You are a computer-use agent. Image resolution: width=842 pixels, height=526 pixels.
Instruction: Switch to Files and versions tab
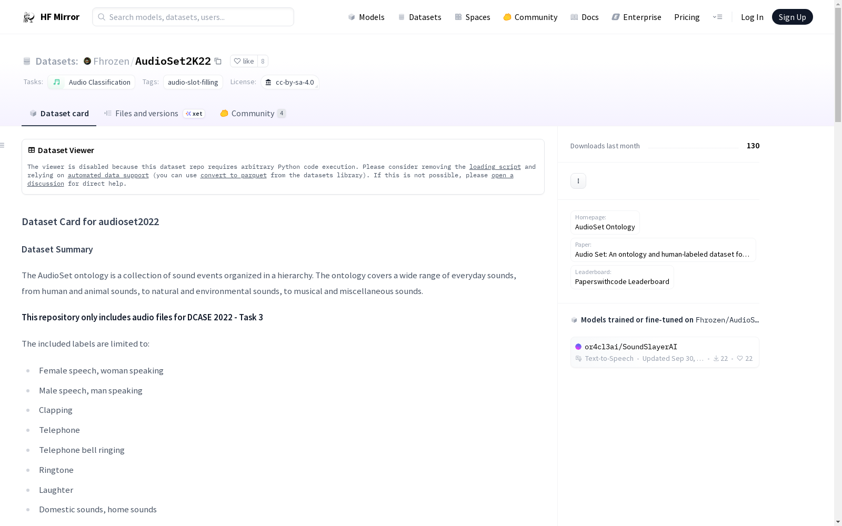coord(154,114)
